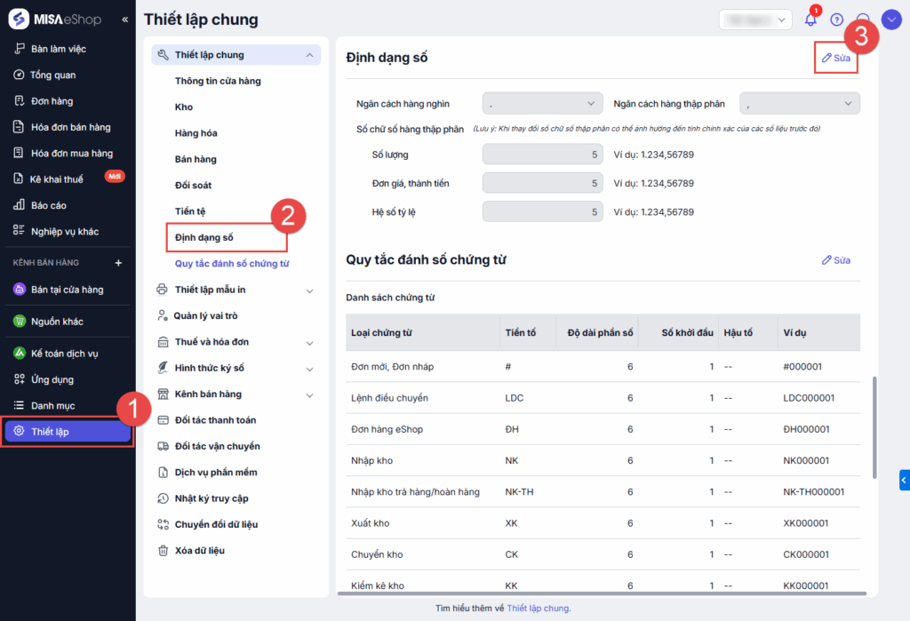Expand the Thuế và hóa đơn section

click(x=309, y=342)
